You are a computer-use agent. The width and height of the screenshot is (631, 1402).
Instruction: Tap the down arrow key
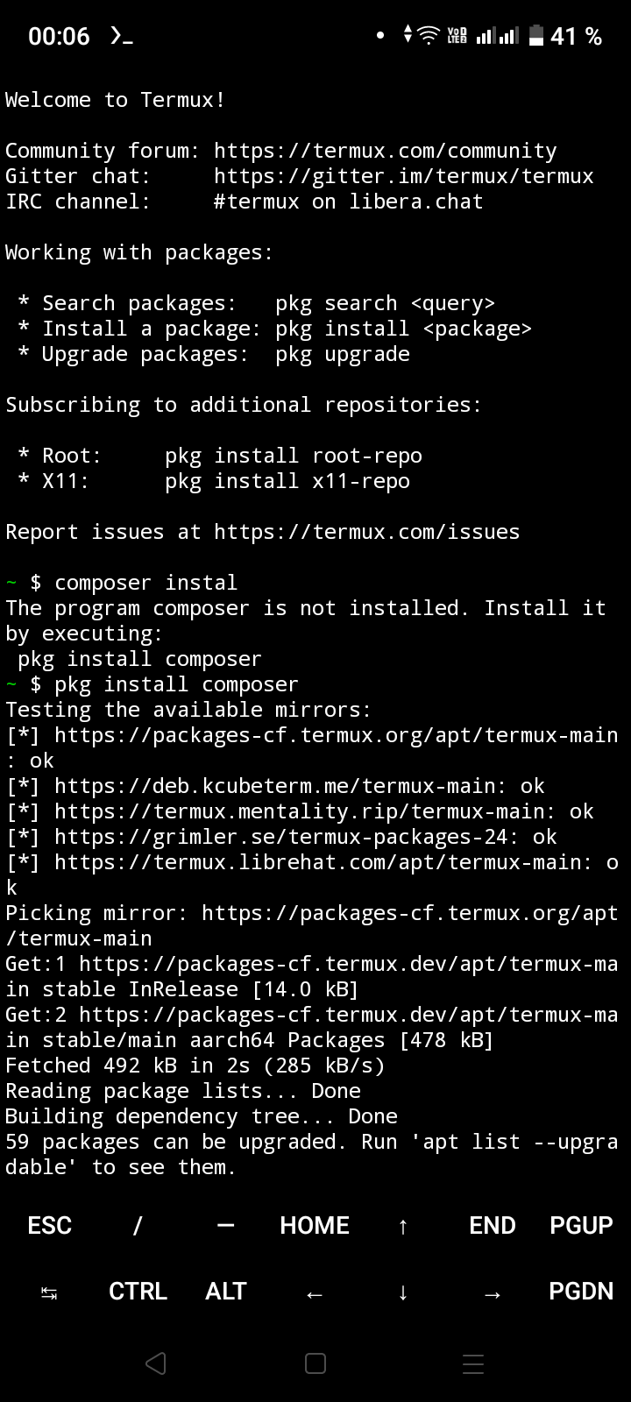click(403, 1292)
